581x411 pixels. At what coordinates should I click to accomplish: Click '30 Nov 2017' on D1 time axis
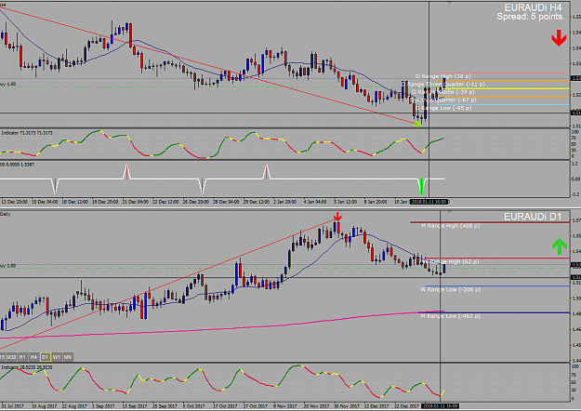[x=347, y=406]
